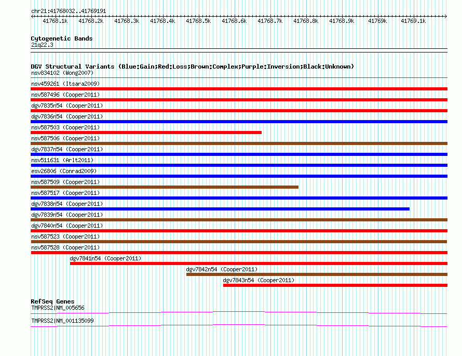Click the nsv587509 brown complex bar
462x356 pixels.
point(165,187)
